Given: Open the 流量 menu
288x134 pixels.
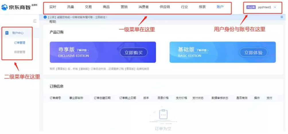Looking at the screenshot, I should (x=71, y=7).
